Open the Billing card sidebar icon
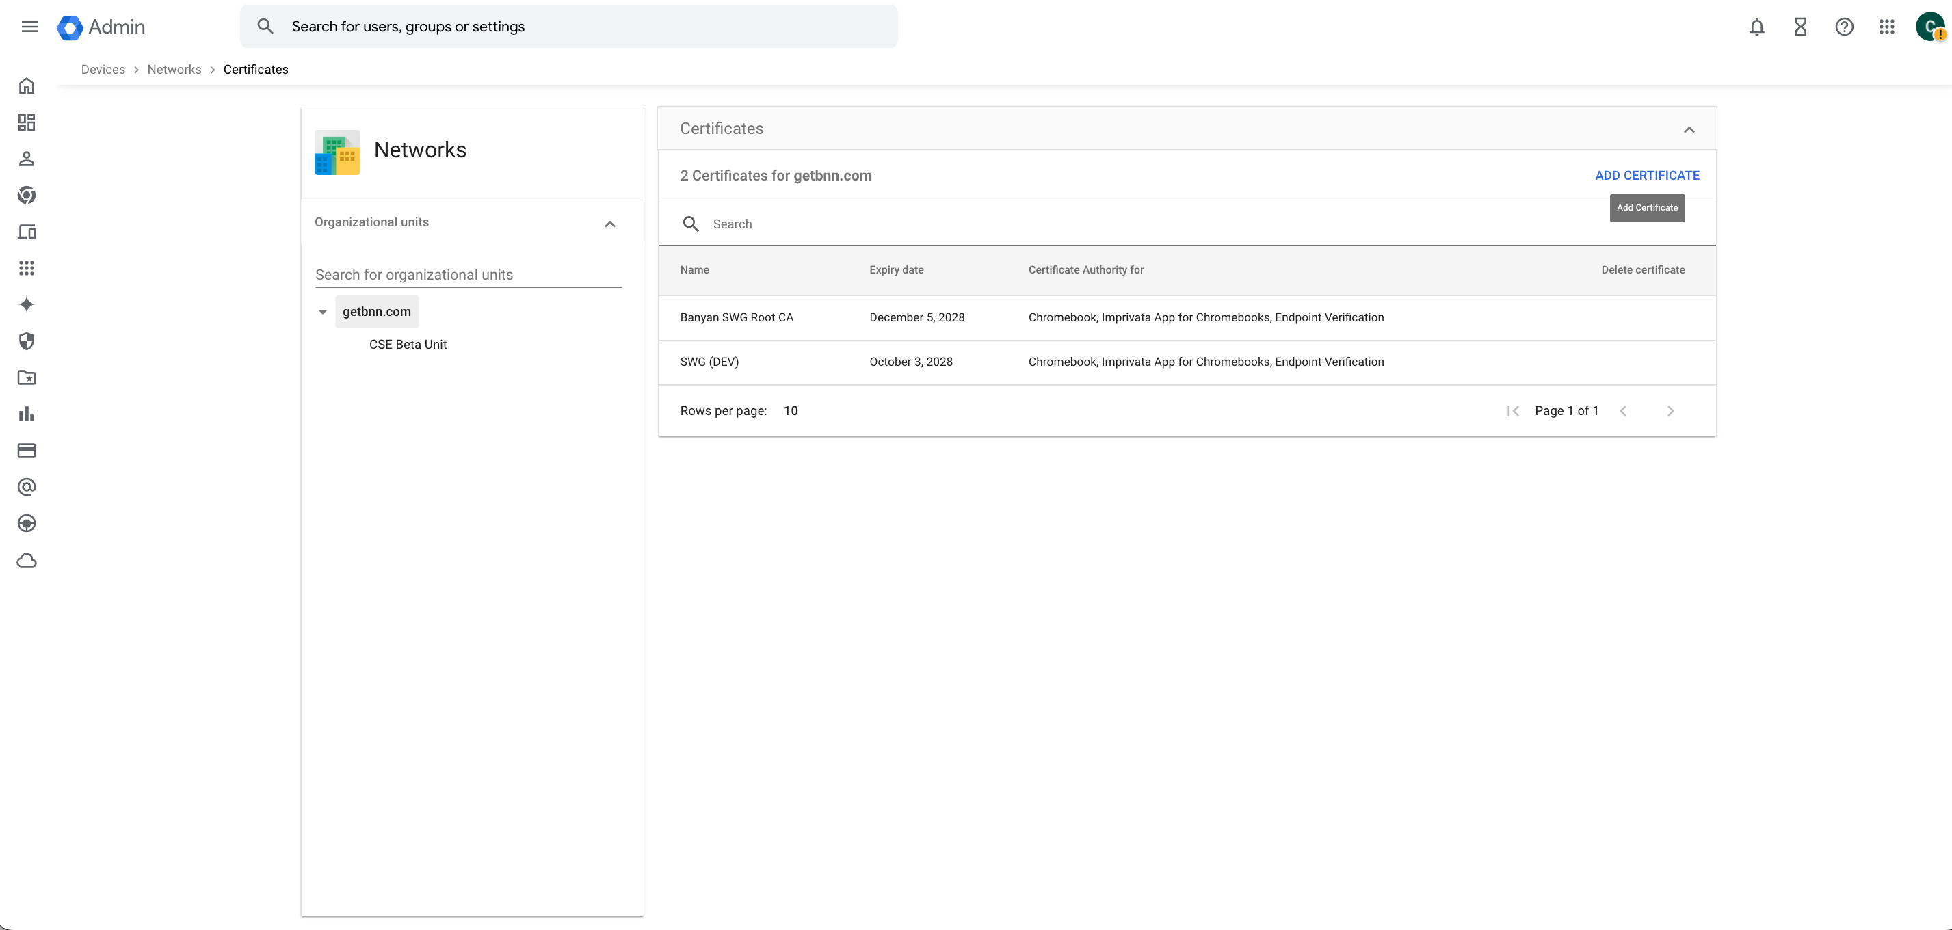1952x930 pixels. pyautogui.click(x=27, y=451)
